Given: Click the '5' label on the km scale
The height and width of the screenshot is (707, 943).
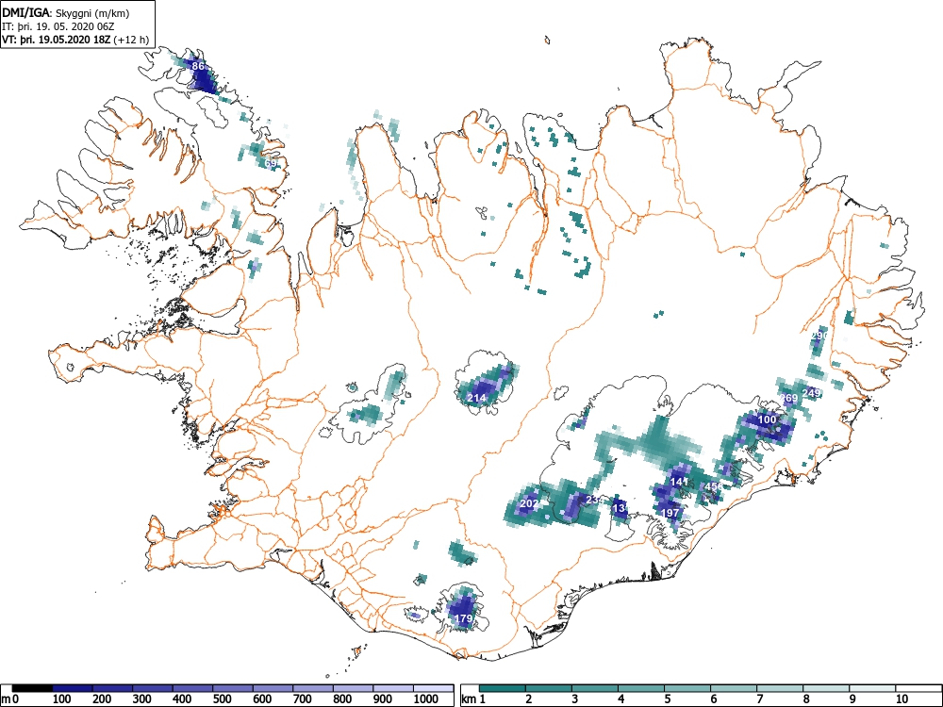Looking at the screenshot, I should pyautogui.click(x=667, y=699).
